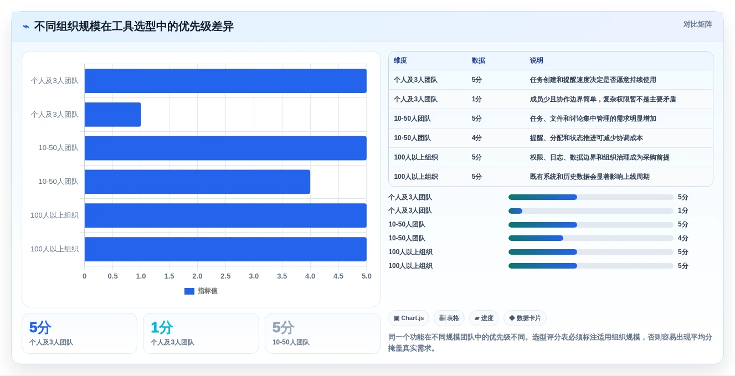This screenshot has height=376, width=735.
Task: Select cell 权限、日志、数据边界和组织治理成为采购前提
Action: click(x=599, y=157)
